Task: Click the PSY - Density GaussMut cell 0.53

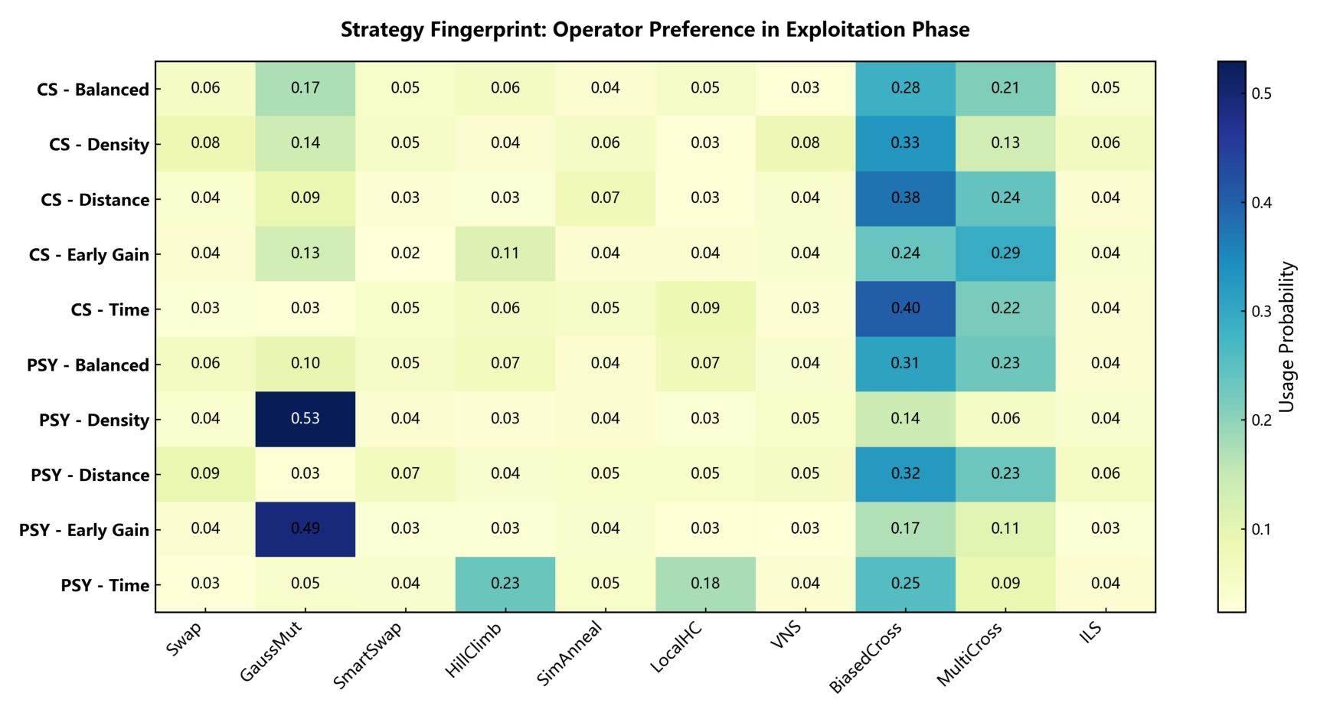Action: 306,419
